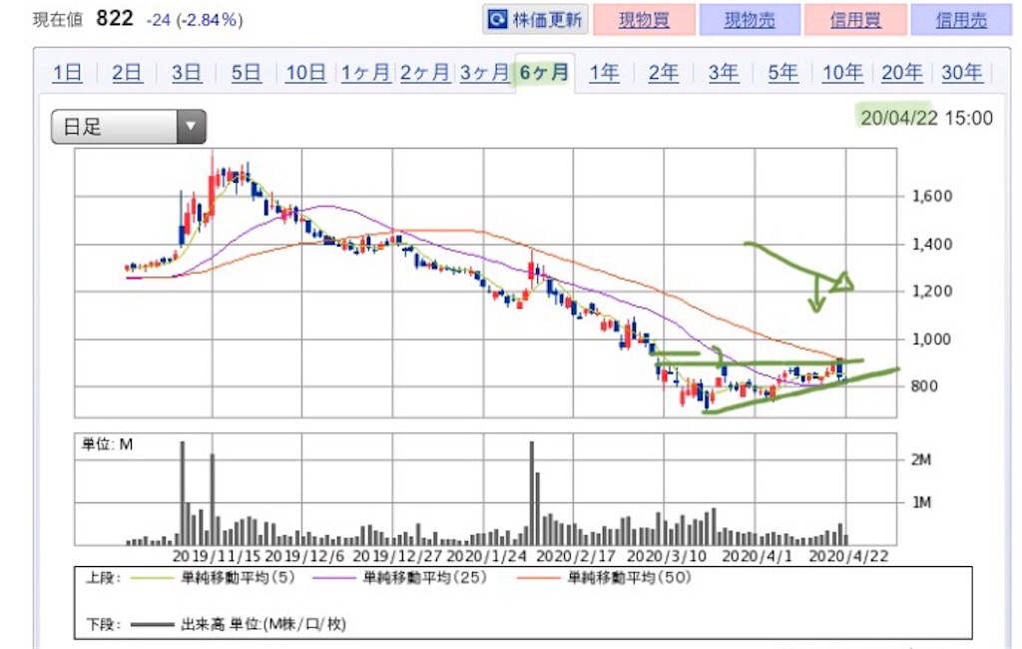1022x649 pixels.
Task: Switch chart range to 1日
Action: click(67, 73)
